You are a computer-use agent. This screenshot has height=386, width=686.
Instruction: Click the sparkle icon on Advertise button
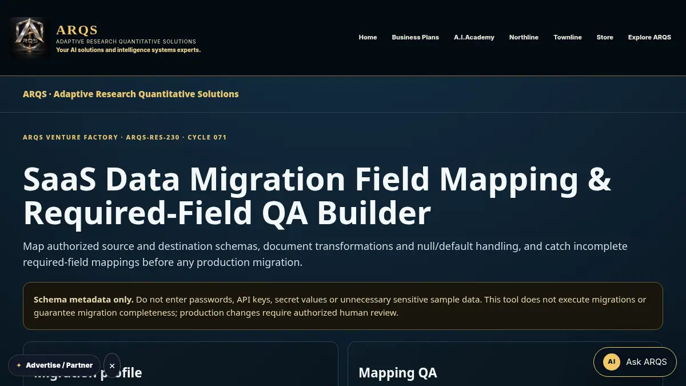pyautogui.click(x=19, y=365)
